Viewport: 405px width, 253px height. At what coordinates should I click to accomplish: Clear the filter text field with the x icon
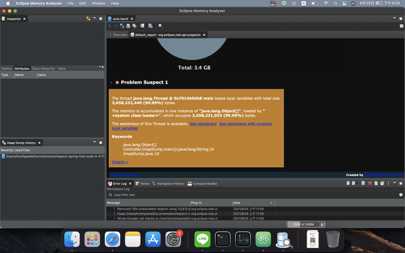[x=401, y=194]
